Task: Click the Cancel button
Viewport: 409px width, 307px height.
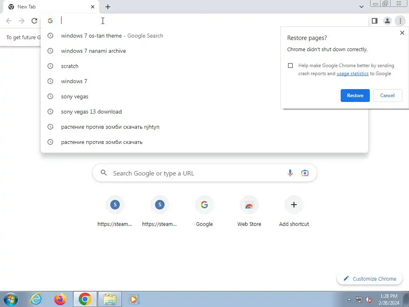Action: (387, 96)
